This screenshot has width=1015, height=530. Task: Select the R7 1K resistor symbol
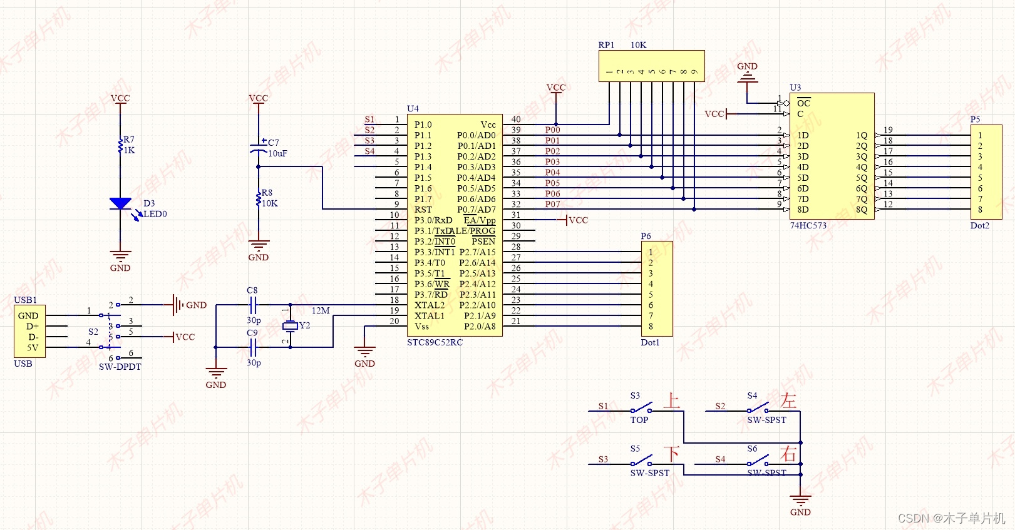pyautogui.click(x=120, y=146)
